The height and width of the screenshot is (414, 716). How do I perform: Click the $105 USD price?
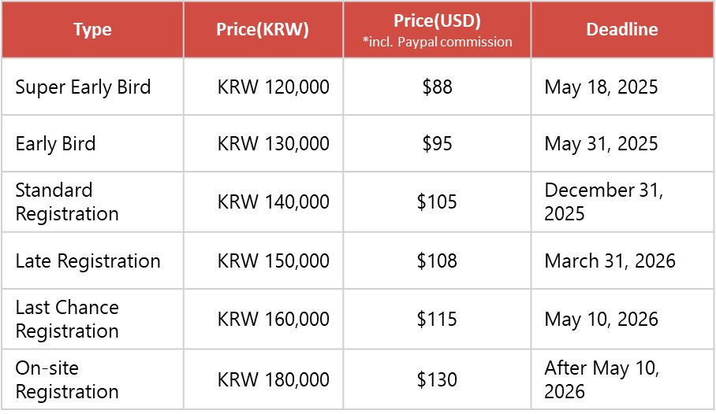point(438,202)
